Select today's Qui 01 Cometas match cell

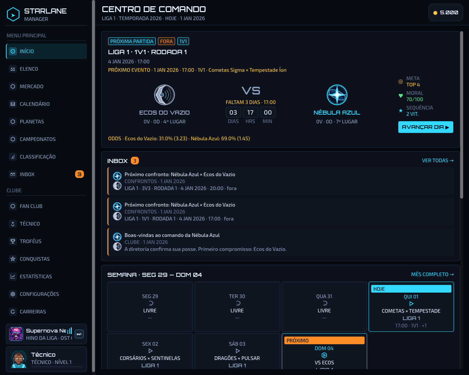[x=411, y=307]
